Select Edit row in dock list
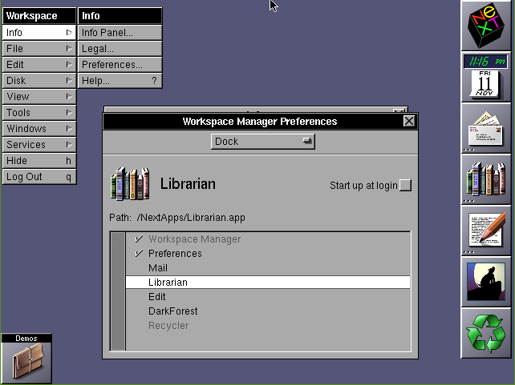The image size is (515, 385). pyautogui.click(x=268, y=297)
